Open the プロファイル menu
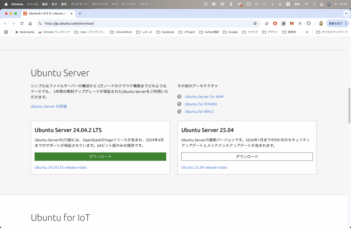 [x=100, y=4]
